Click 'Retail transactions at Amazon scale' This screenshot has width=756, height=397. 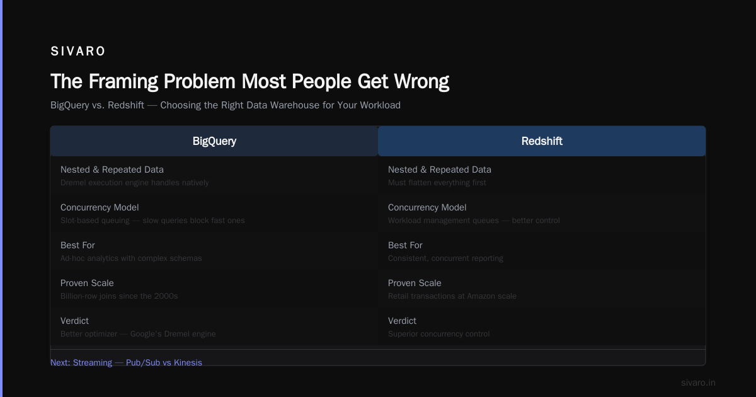452,296
